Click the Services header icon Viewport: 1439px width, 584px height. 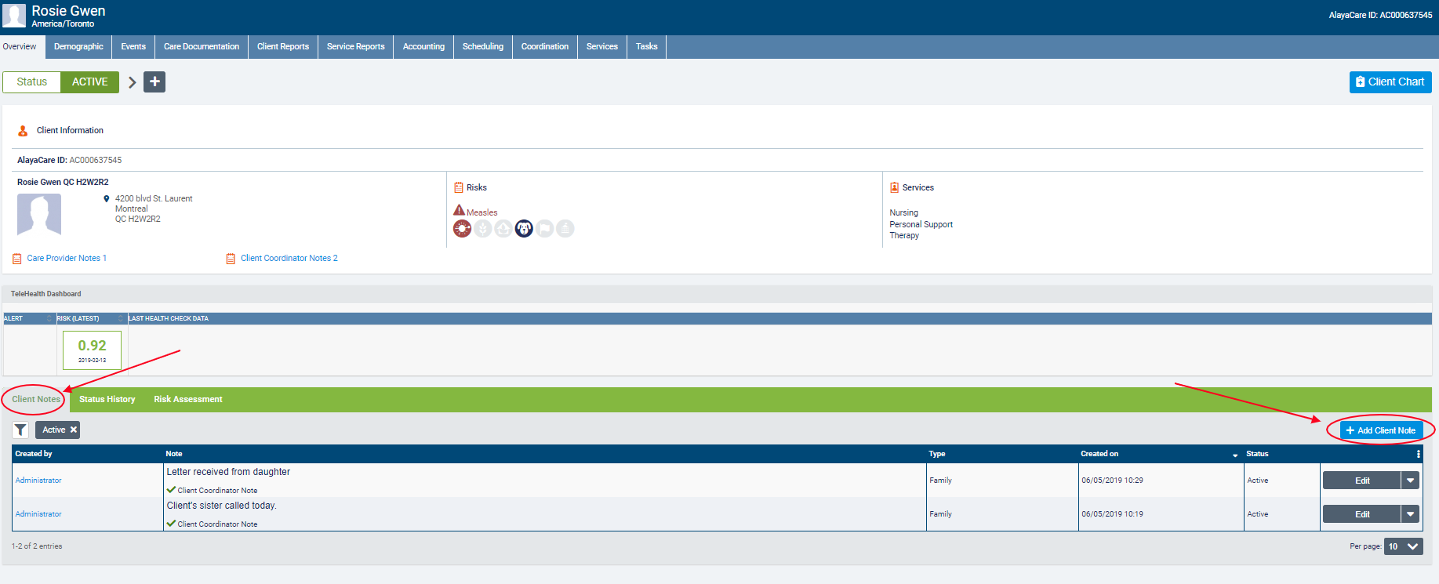click(894, 187)
